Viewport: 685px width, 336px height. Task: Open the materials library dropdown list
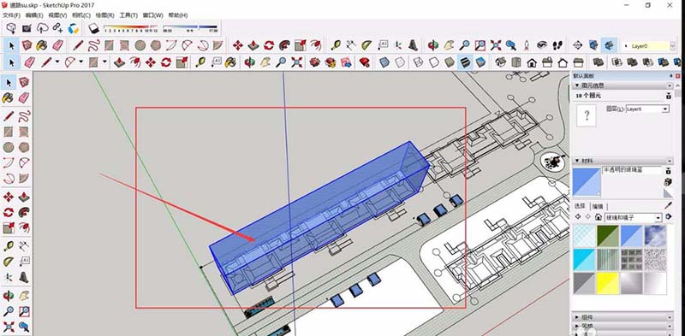(x=658, y=217)
